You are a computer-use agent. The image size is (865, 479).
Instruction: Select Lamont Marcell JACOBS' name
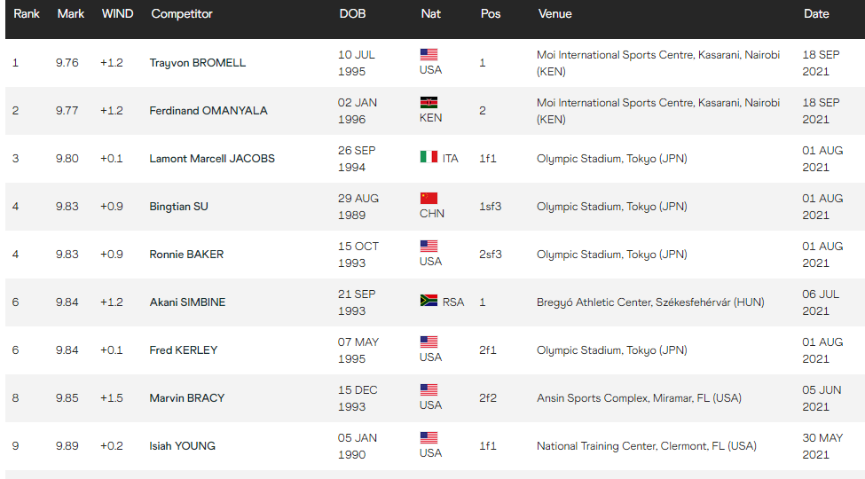pyautogui.click(x=212, y=159)
